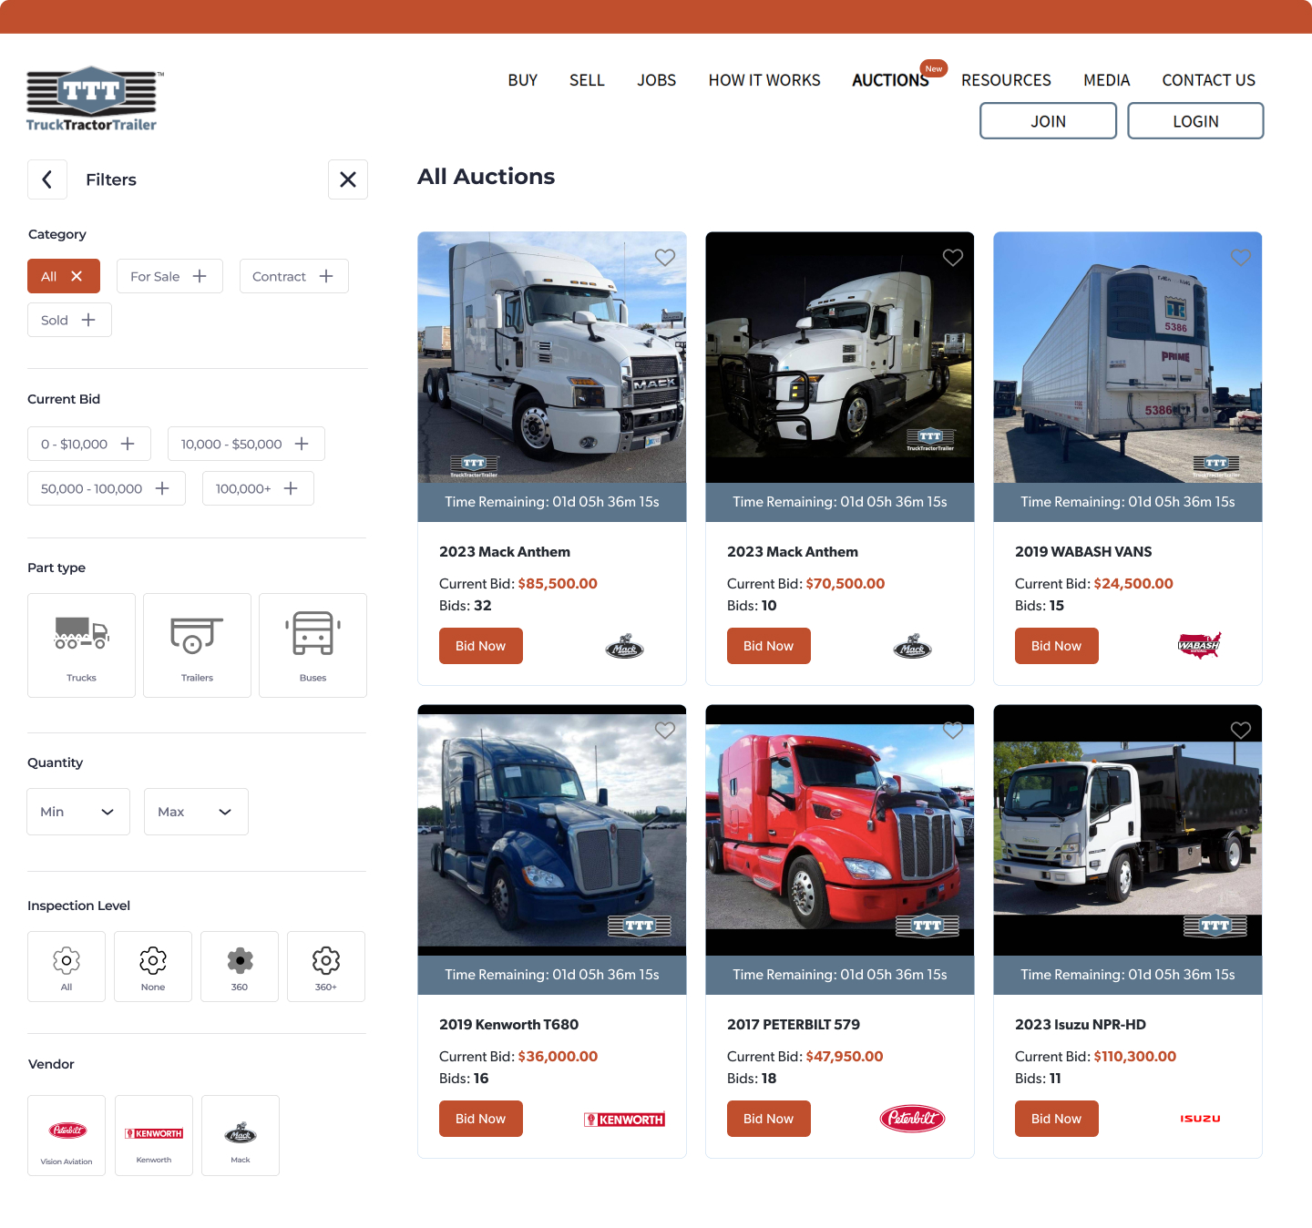Add the 0 - $10,000 bid filter
1312x1228 pixels.
click(89, 444)
